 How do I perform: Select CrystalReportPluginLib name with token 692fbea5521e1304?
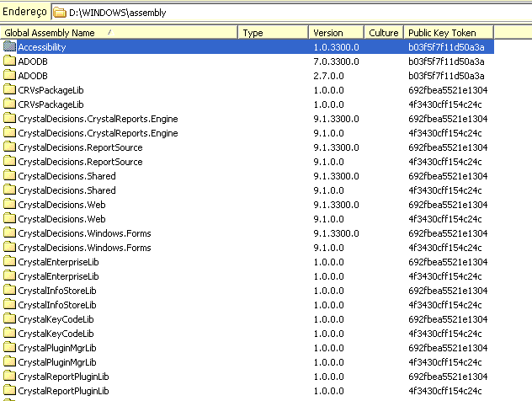click(63, 377)
